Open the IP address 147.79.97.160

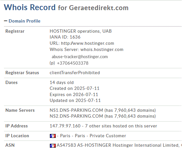tap(65, 126)
